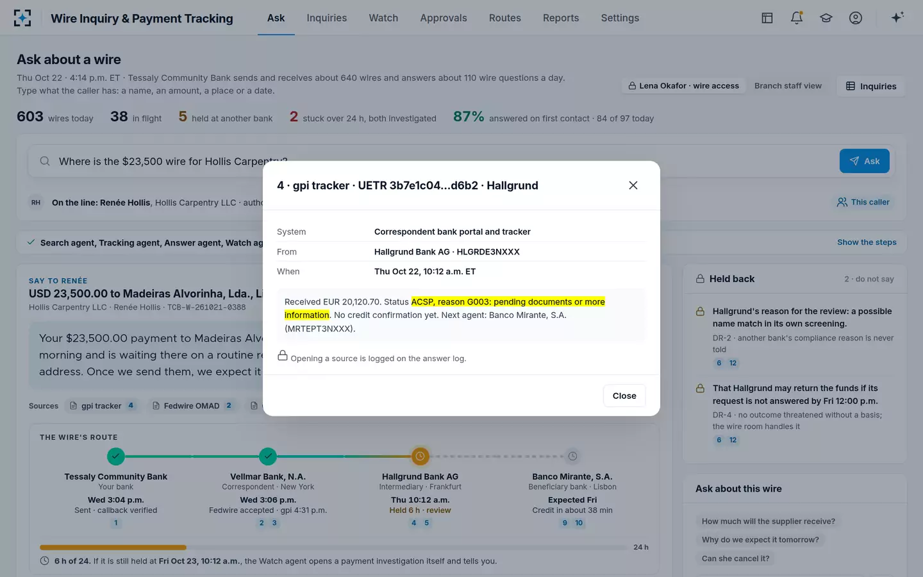923x577 pixels.
Task: Switch to the Inquiries tab
Action: [x=327, y=18]
